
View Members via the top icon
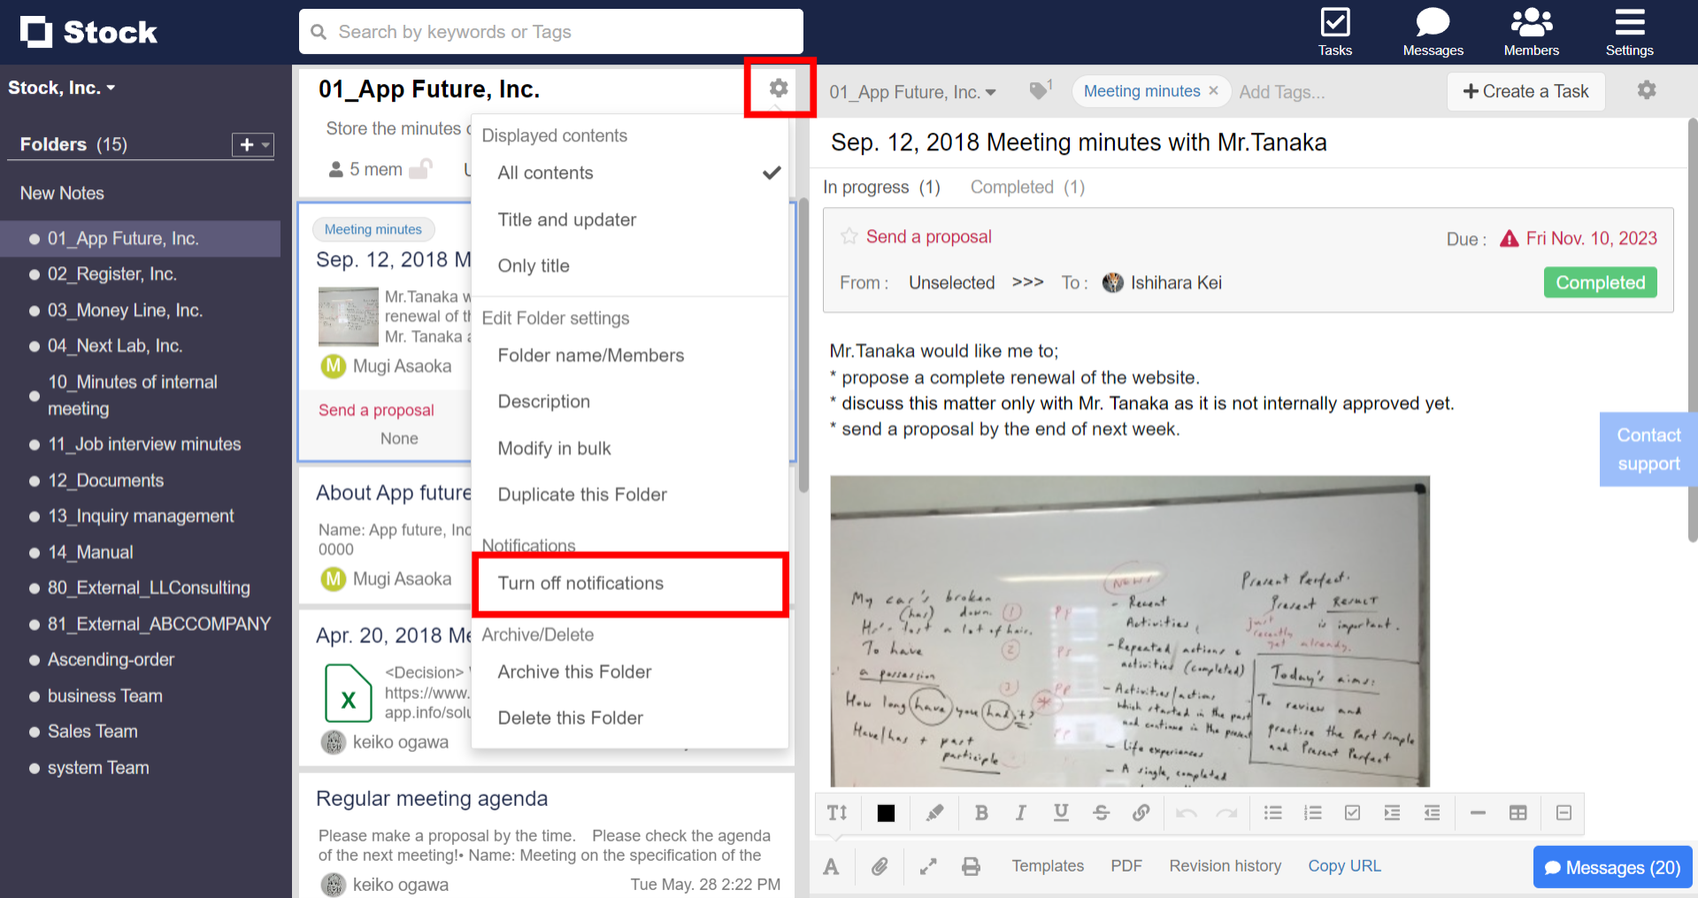[1530, 31]
